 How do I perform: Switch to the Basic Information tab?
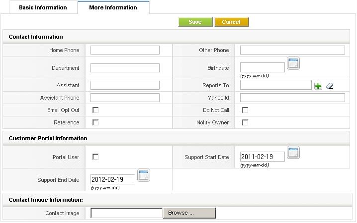click(43, 7)
